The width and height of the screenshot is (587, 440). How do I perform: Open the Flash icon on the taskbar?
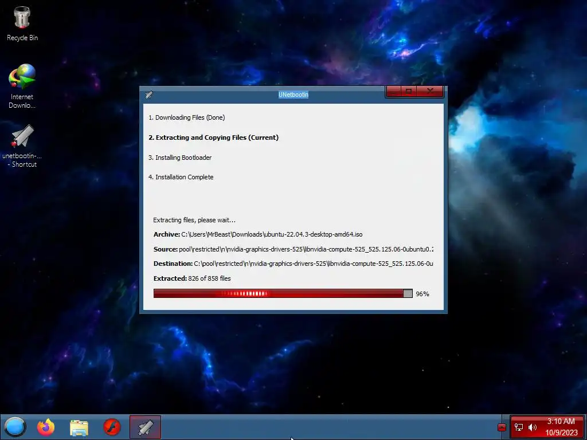click(x=112, y=427)
